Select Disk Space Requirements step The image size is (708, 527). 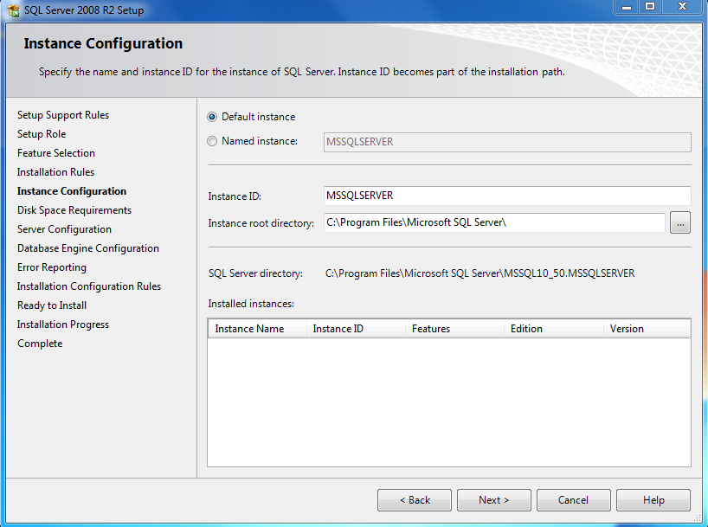coord(74,210)
